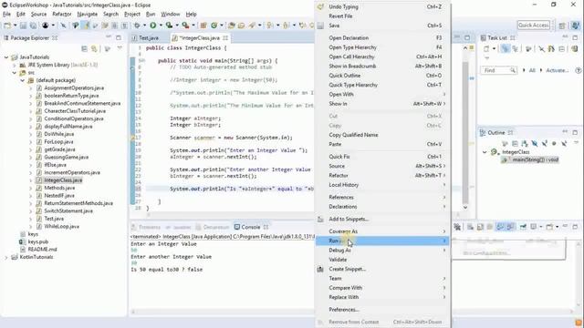This screenshot has height=328, width=584.
Task: Choose Run As in the context menu
Action: (x=382, y=241)
